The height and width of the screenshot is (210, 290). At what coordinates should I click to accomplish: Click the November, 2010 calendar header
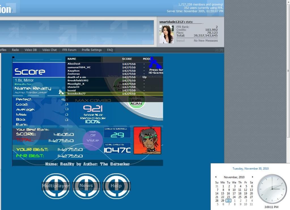click(x=234, y=177)
